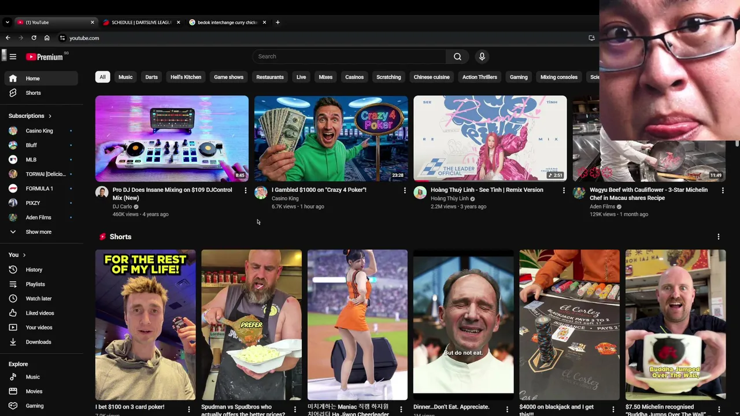Image resolution: width=740 pixels, height=416 pixels.
Task: Select the Restaurants chip
Action: [270, 77]
